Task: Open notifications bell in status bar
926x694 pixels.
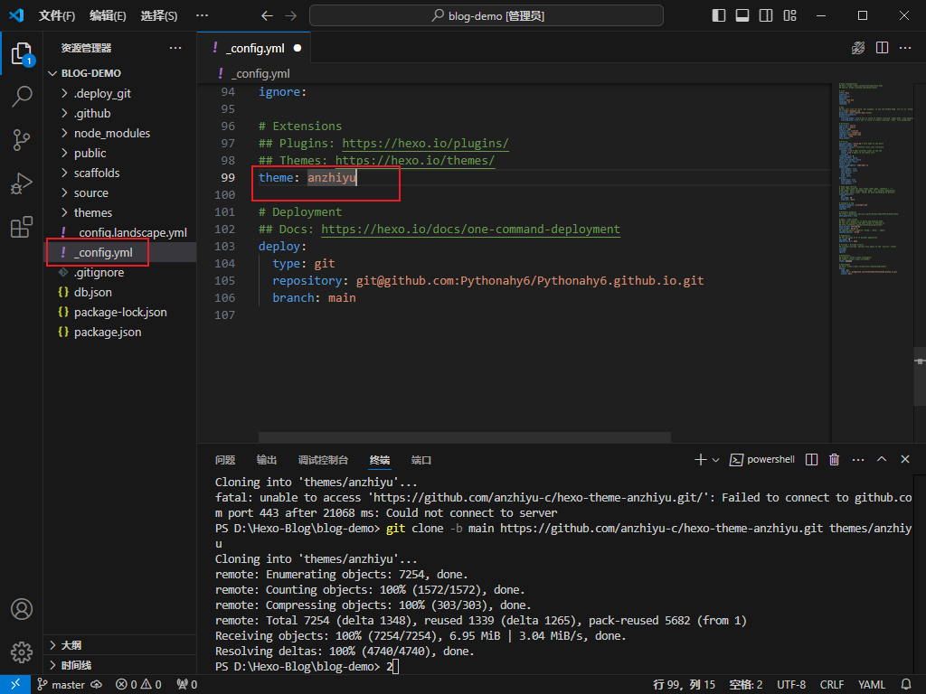Action: coord(906,685)
